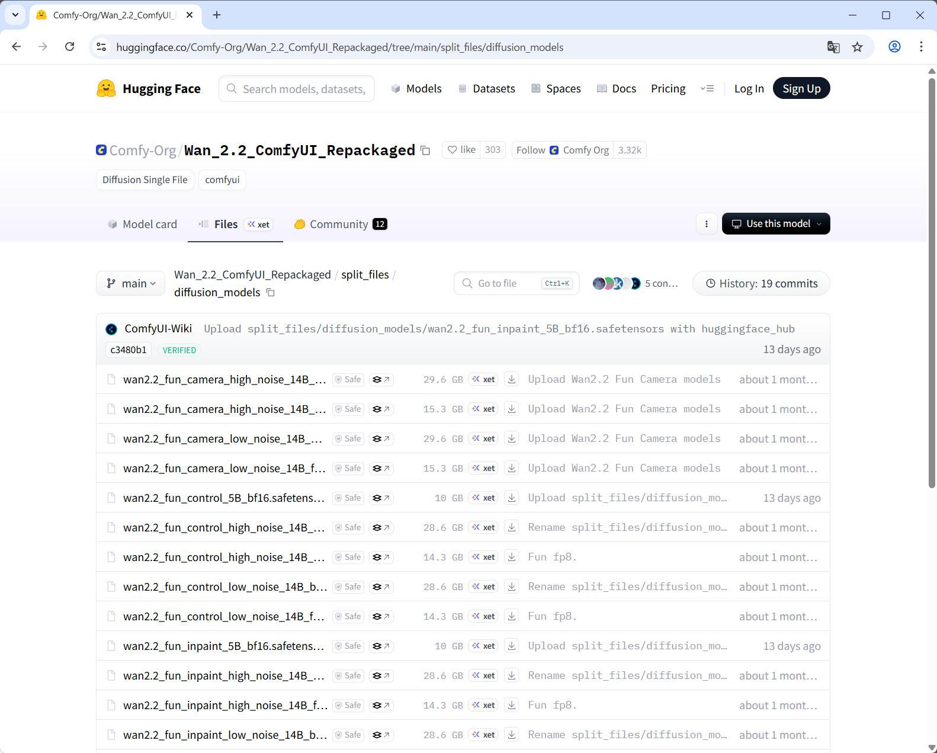Switch to the Model card tab
The width and height of the screenshot is (937, 753).
click(142, 224)
